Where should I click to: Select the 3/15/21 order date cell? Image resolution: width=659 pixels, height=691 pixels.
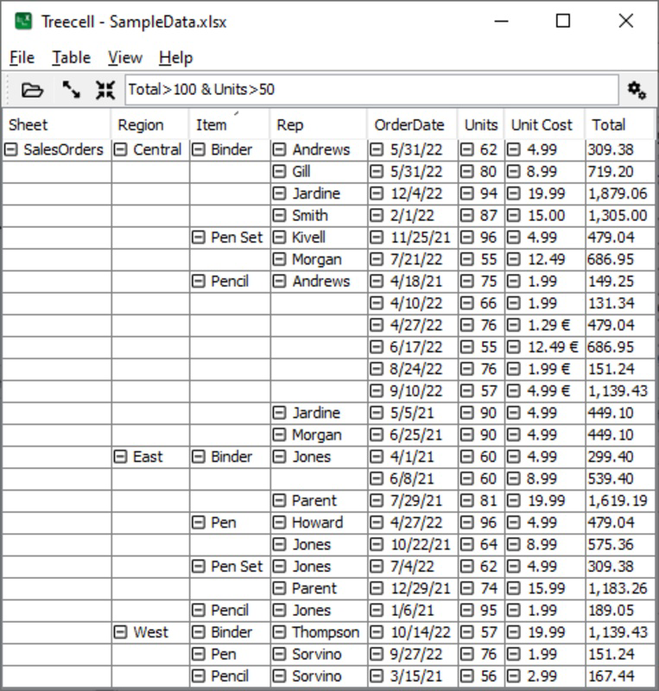[412, 676]
